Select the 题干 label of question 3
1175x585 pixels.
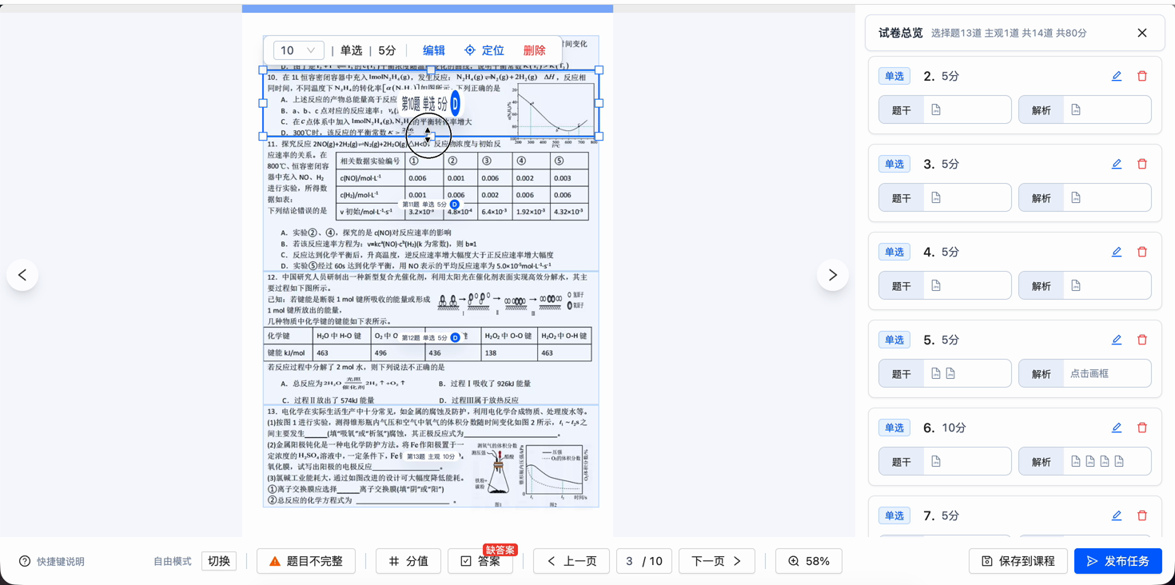point(901,197)
